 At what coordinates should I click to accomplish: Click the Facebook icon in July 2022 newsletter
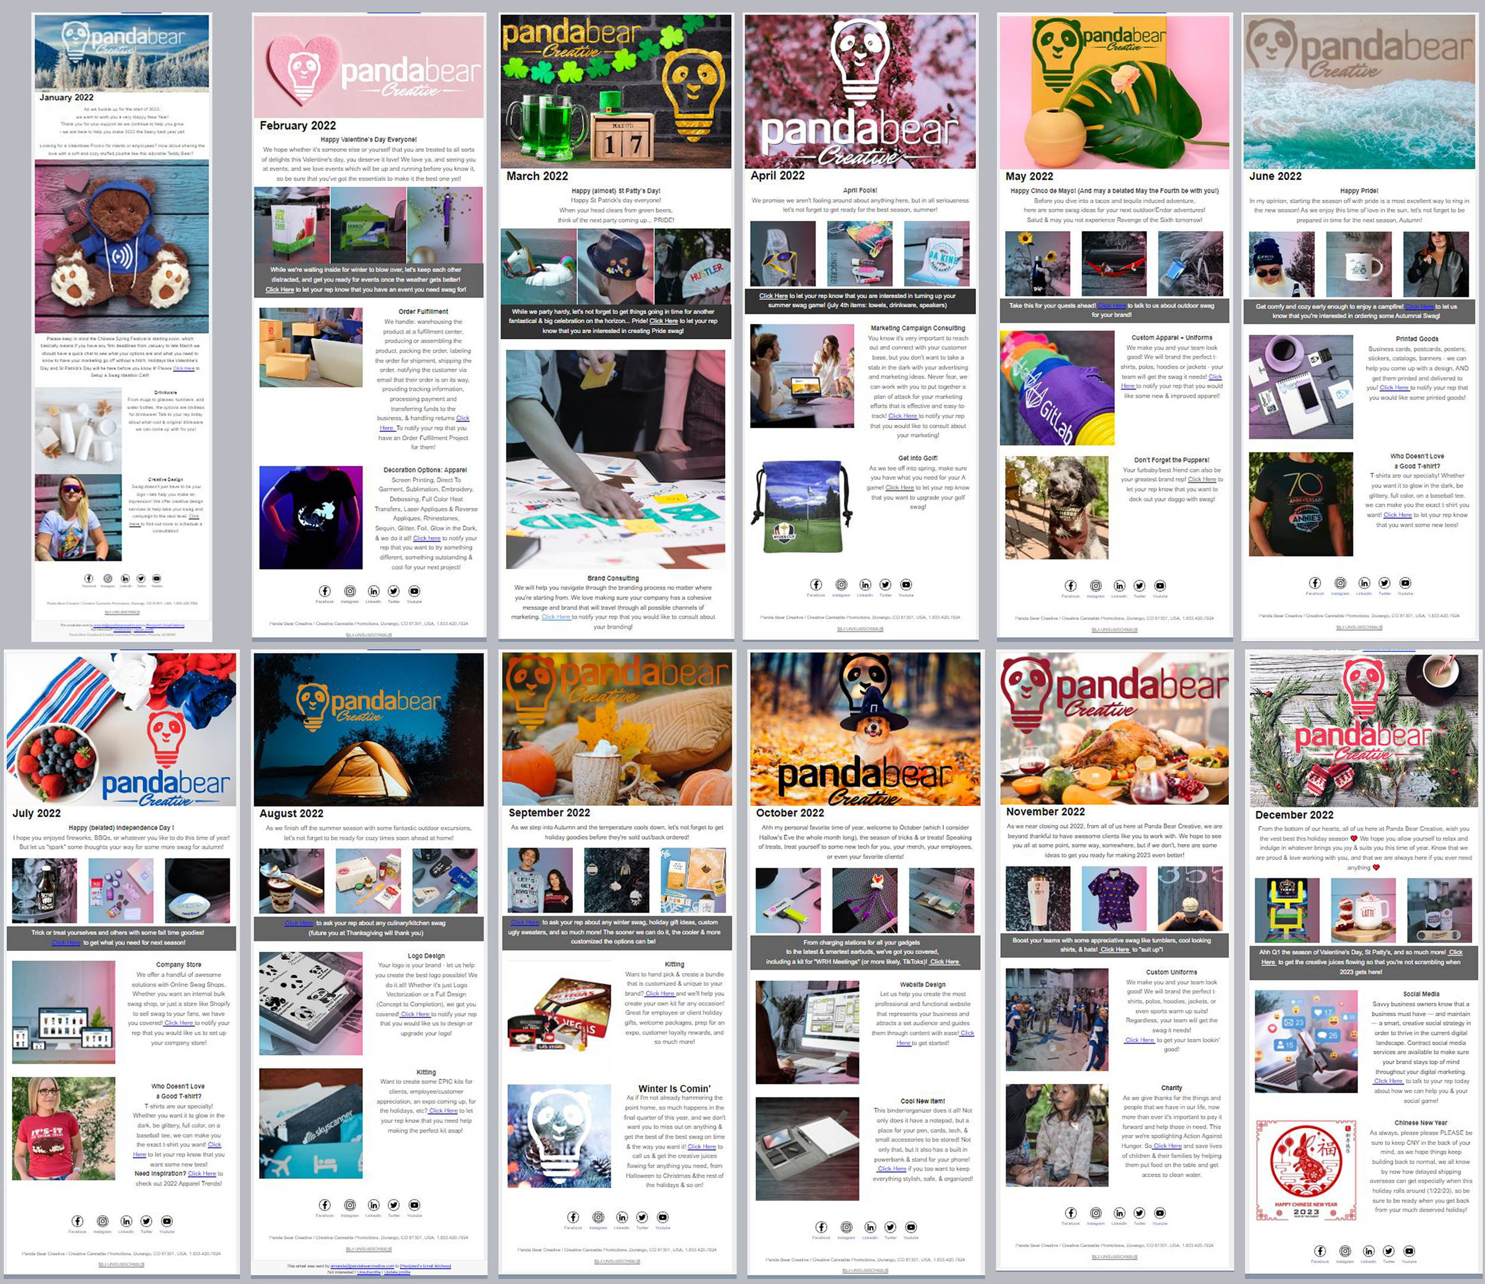77,1221
